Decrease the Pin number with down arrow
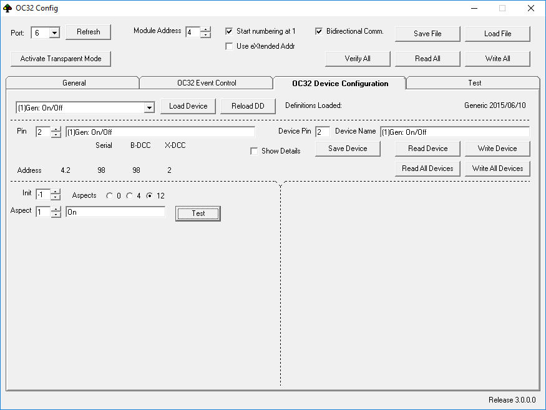 coord(56,135)
